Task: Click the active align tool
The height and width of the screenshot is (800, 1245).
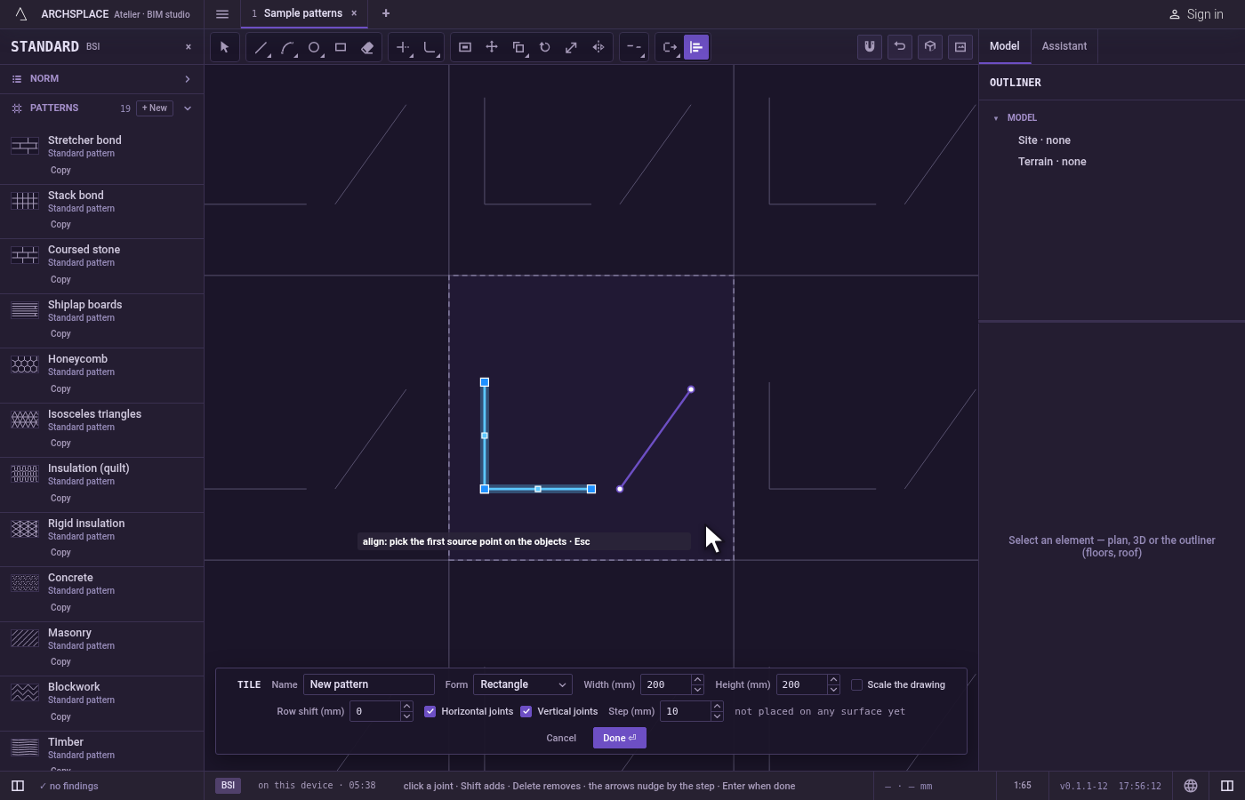Action: [696, 47]
